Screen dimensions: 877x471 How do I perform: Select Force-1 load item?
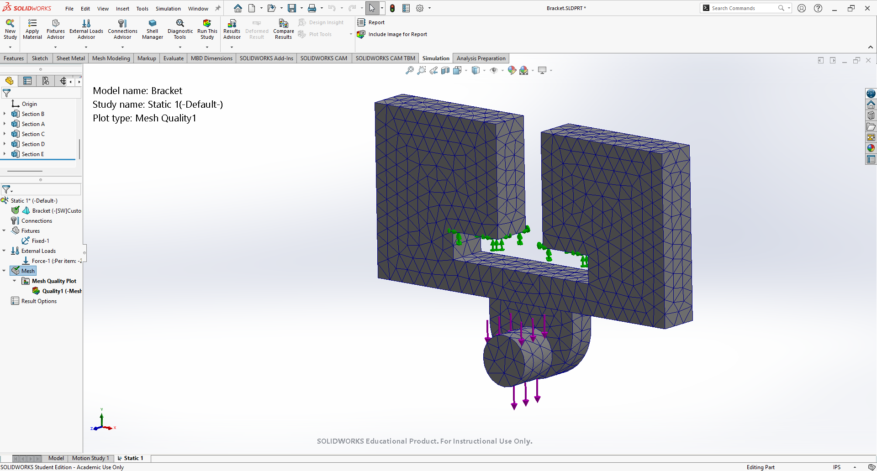[52, 261]
